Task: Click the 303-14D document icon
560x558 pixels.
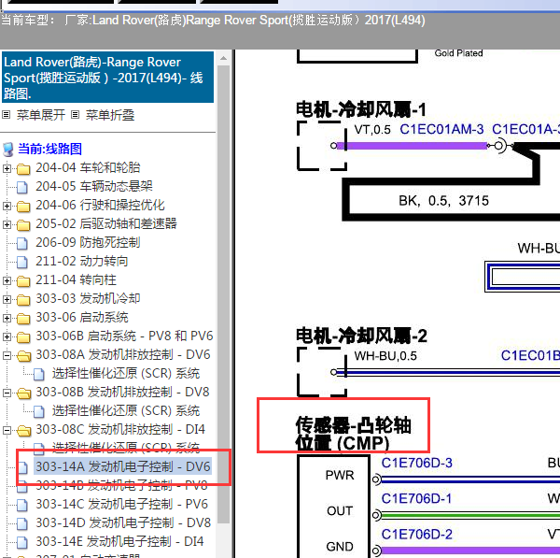Action: click(22, 523)
